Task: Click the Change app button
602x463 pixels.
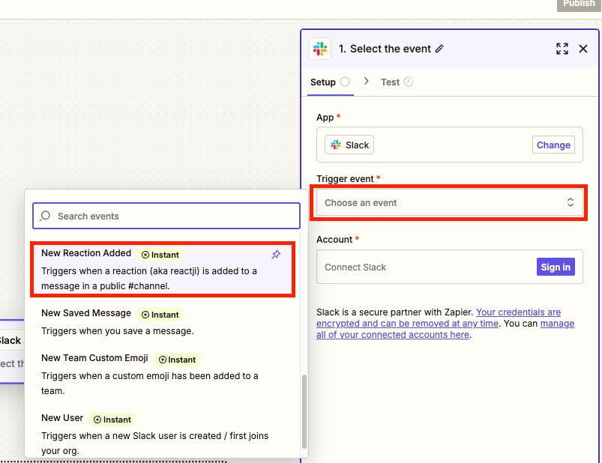Action: point(553,145)
